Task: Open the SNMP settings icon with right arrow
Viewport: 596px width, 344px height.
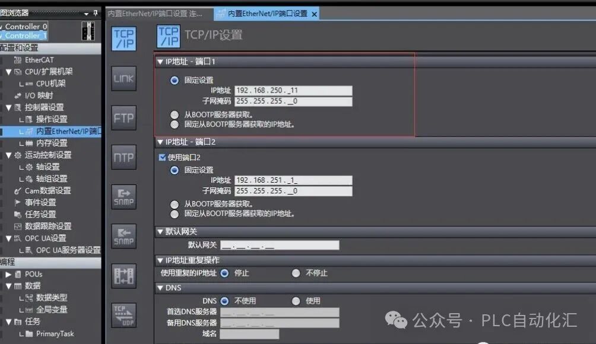Action: coord(124,197)
